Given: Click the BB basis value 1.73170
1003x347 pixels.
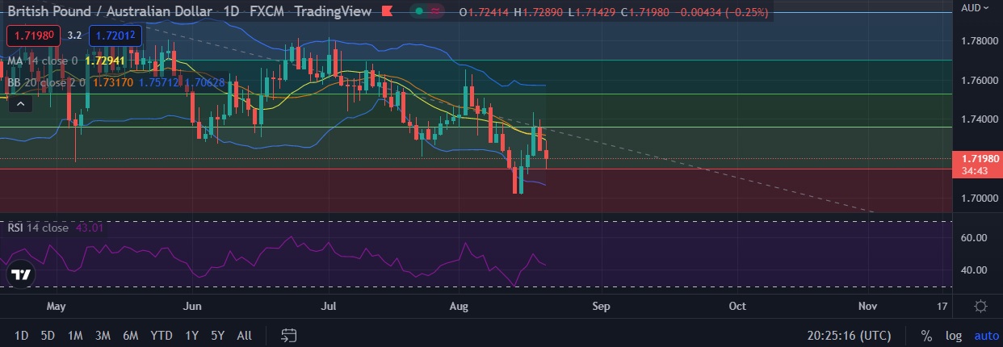Looking at the screenshot, I should click(x=112, y=82).
